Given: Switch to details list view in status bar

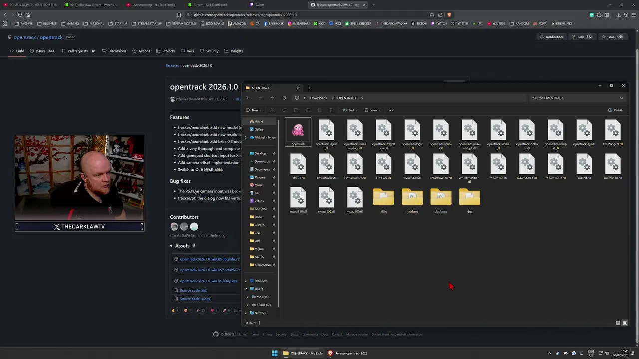Looking at the screenshot, I should pos(618,323).
